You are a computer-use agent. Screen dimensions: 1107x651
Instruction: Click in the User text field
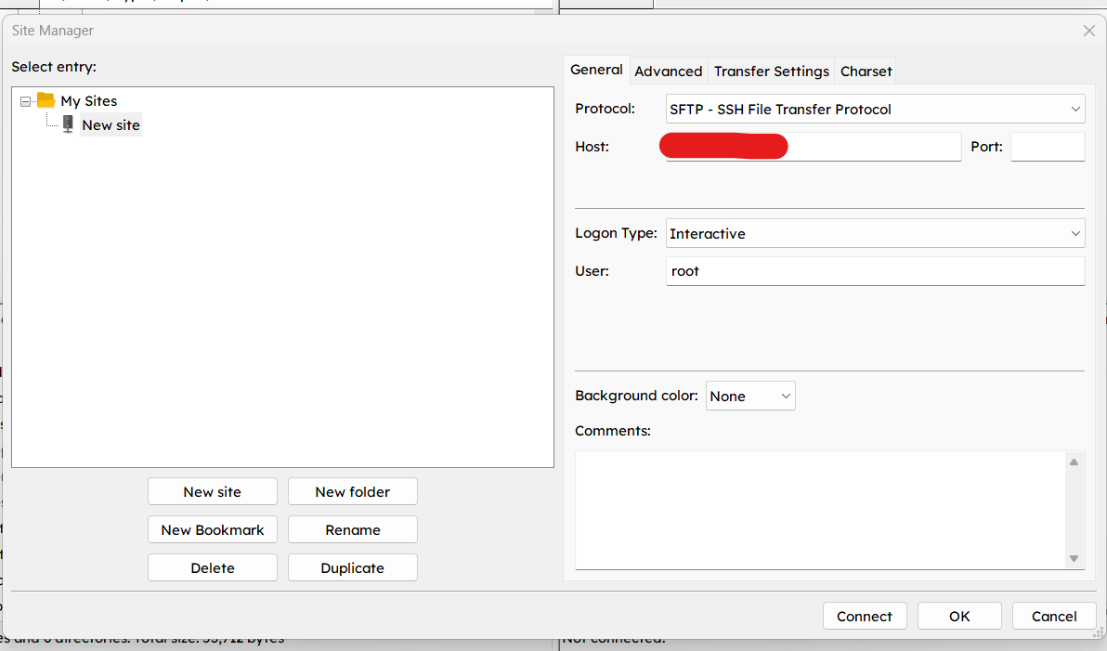(x=875, y=271)
